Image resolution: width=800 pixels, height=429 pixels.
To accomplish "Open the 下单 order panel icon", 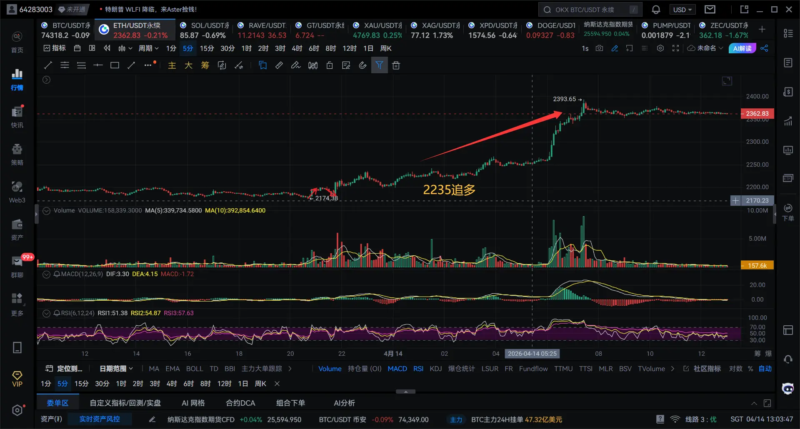I will [x=788, y=212].
